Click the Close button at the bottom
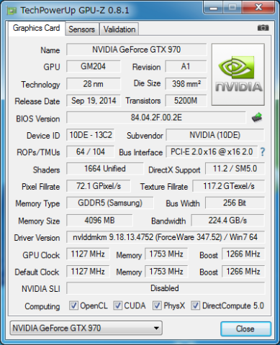Image resolution: width=280 pixels, height=345 pixels. 245,328
